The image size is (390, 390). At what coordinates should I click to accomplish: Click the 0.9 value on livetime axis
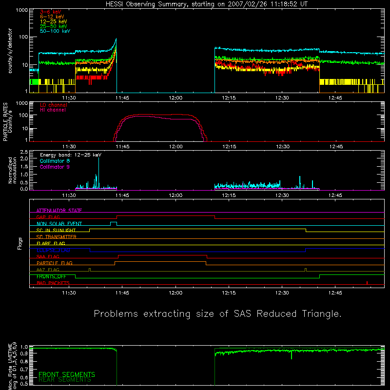[x=24, y=354]
